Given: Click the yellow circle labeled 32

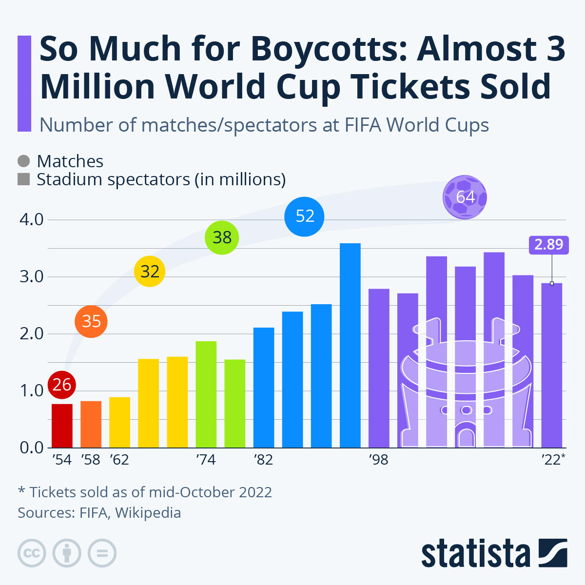Looking at the screenshot, I should click(x=150, y=271).
